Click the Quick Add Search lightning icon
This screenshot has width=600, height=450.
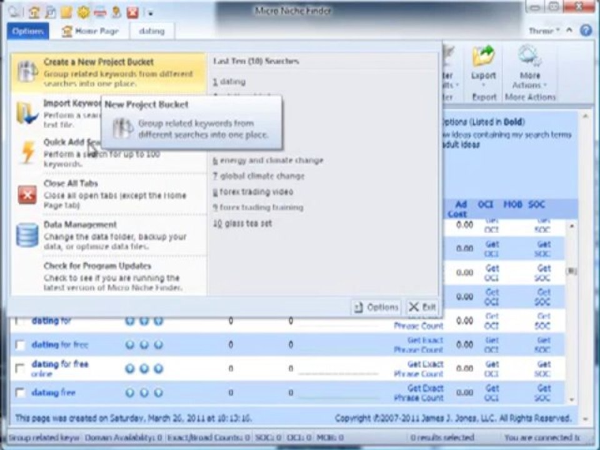(x=27, y=152)
